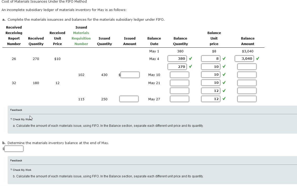Screen dimensions: 297x186
Task: Click the May 21 Balance Amount field
Action: pyautogui.click(x=247, y=83)
